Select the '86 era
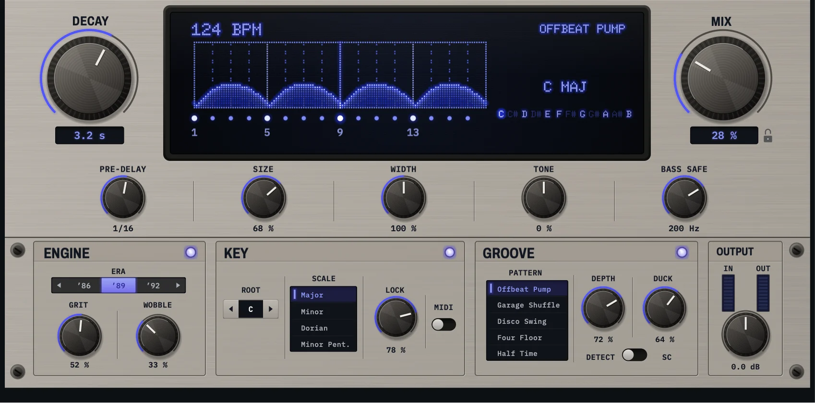Screen dimensions: 815x403 click(x=84, y=285)
